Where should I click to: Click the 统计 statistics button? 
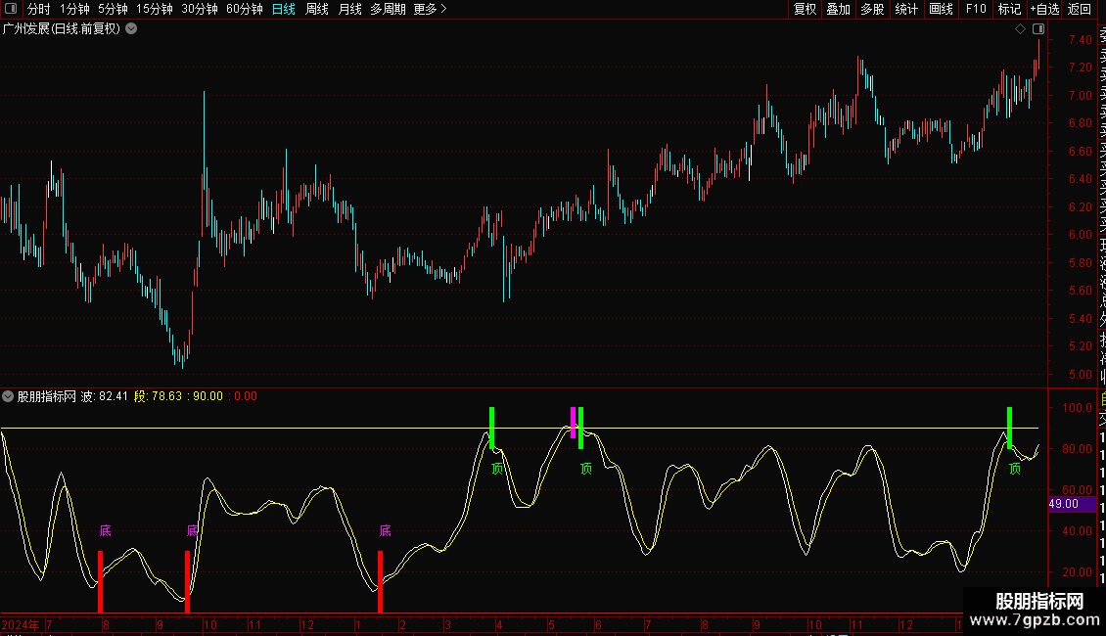pyautogui.click(x=906, y=9)
